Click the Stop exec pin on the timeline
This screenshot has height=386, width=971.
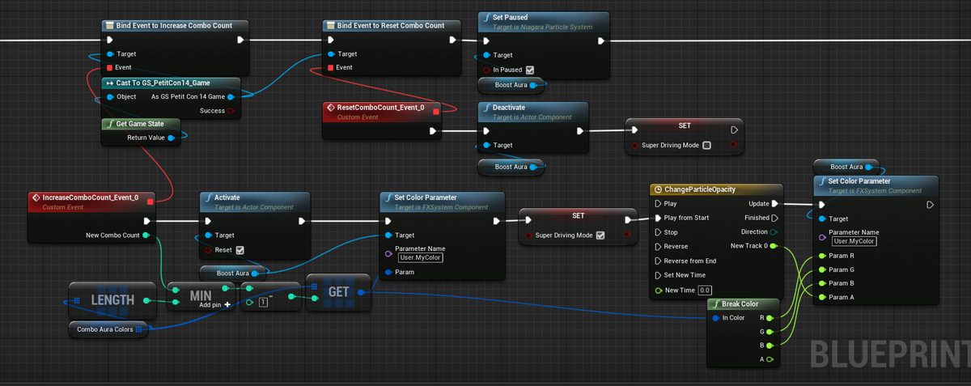[x=658, y=232]
